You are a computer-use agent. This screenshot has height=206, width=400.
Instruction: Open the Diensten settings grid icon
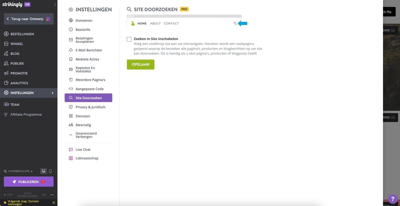click(70, 116)
